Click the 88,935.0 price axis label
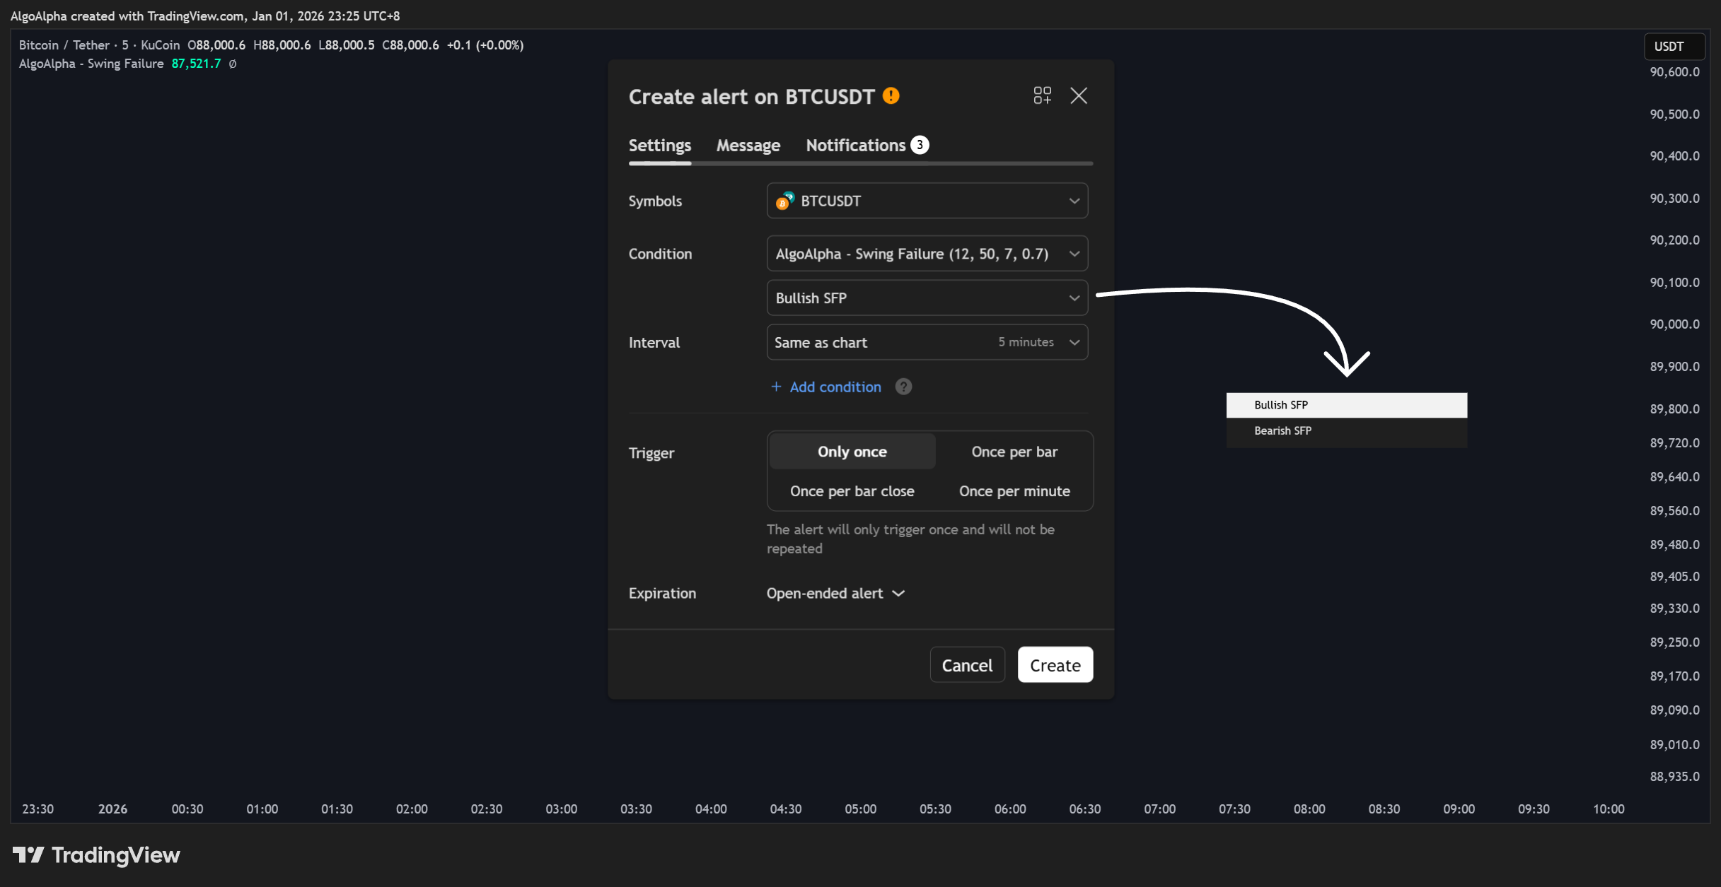 pos(1674,777)
